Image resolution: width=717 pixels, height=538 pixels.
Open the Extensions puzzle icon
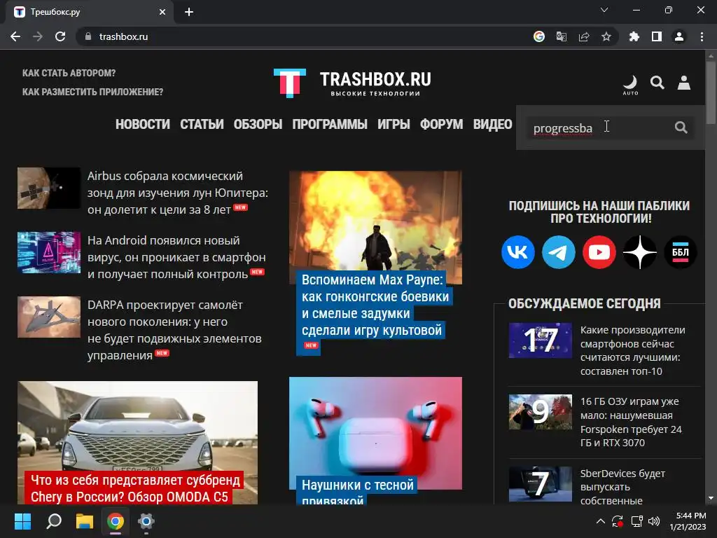tap(634, 36)
